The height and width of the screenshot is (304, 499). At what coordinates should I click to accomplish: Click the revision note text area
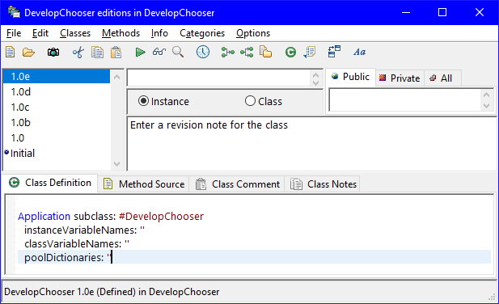pyautogui.click(x=311, y=144)
